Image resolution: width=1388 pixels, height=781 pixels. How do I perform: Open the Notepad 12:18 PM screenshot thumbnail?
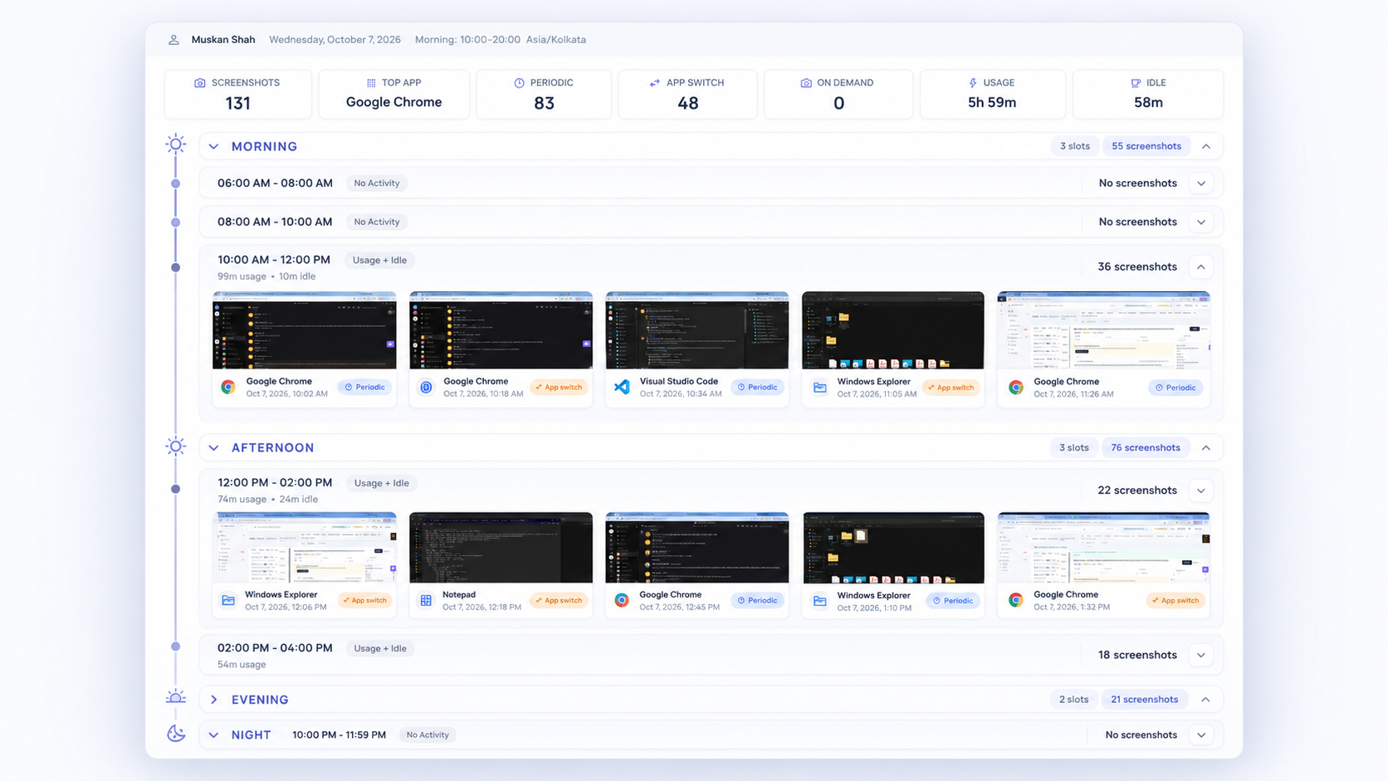[501, 548]
